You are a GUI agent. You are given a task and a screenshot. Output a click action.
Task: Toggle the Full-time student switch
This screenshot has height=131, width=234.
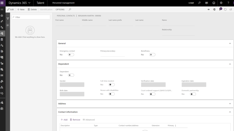pos(112,85)
